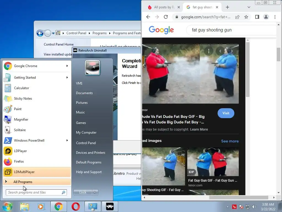282x212 pixels.
Task: Click the Google search box
Action: coord(232,30)
